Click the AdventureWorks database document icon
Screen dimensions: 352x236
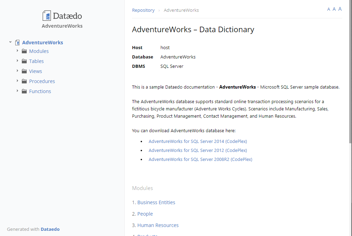point(17,43)
